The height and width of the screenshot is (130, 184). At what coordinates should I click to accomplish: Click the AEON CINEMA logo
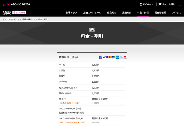tap(17, 4)
